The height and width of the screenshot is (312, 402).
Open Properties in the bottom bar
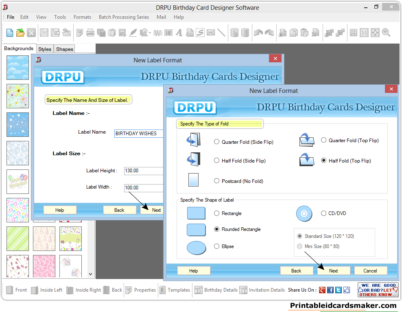(141, 290)
